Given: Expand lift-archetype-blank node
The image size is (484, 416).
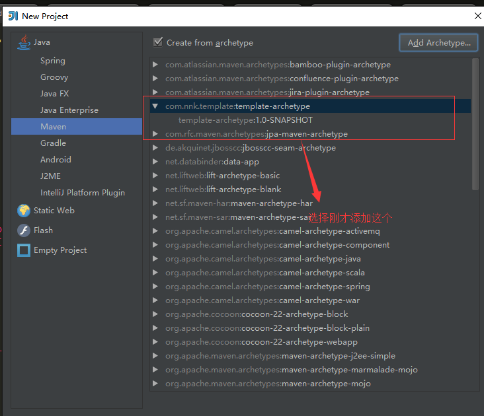Looking at the screenshot, I should [x=155, y=190].
